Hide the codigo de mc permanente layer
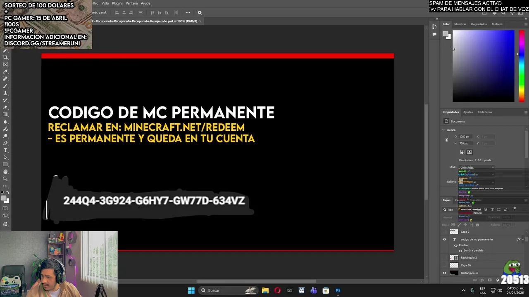The height and width of the screenshot is (297, 529). pyautogui.click(x=445, y=239)
